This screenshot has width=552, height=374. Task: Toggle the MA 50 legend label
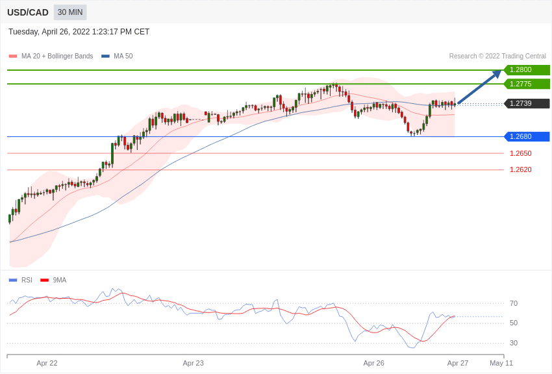(x=123, y=56)
